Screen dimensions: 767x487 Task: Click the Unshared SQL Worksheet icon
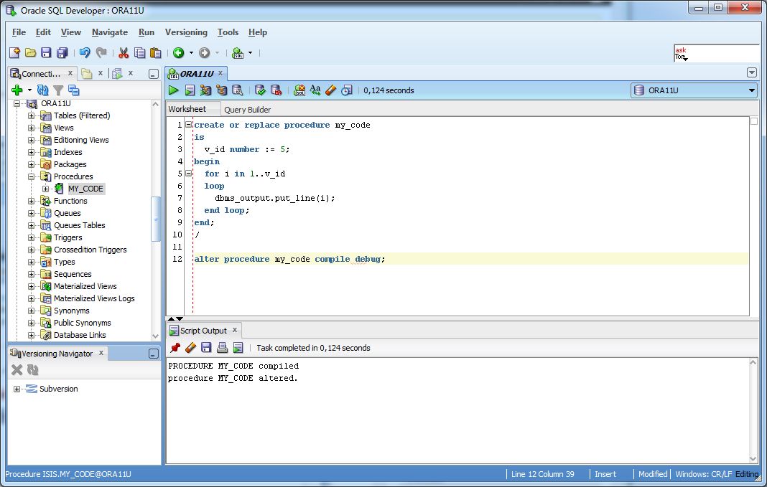tap(299, 90)
